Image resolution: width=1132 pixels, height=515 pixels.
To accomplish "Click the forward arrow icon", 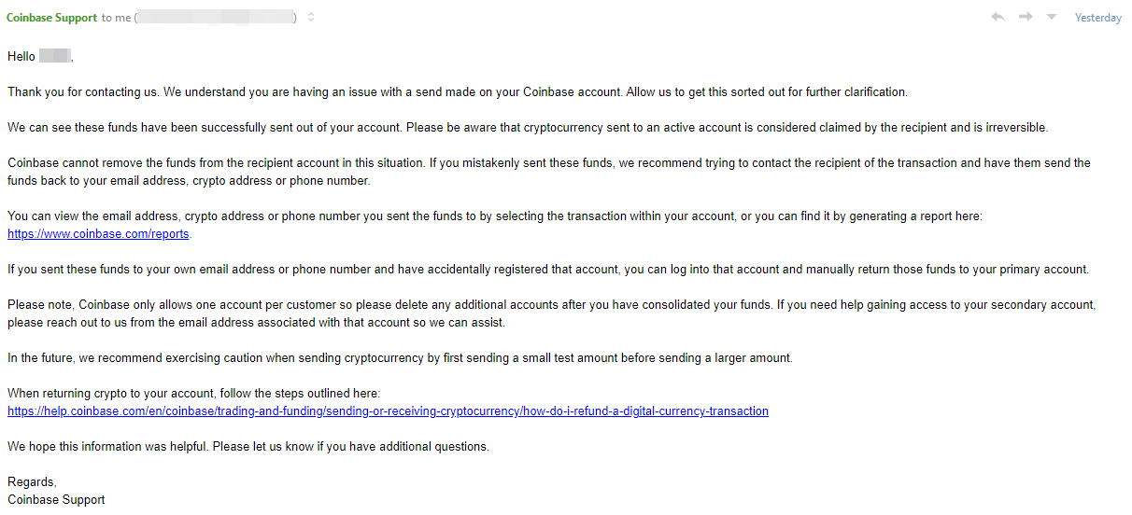I will [1026, 18].
